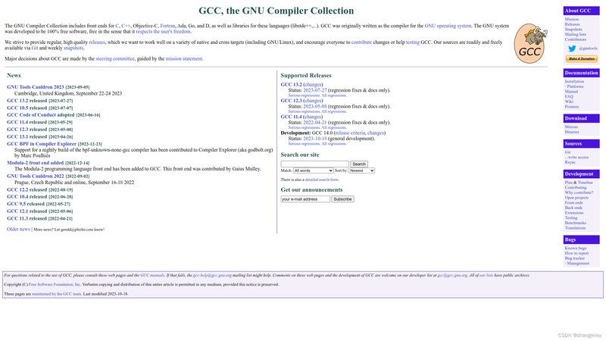Viewport: 606px width, 341px height.
Task: Open Modula-2 front end added link
Action: coord(35,163)
